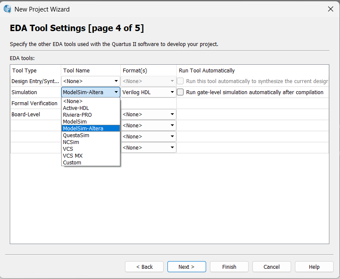The width and height of the screenshot is (340, 279).
Task: Close the New Project Wizard window
Action: coord(331,9)
